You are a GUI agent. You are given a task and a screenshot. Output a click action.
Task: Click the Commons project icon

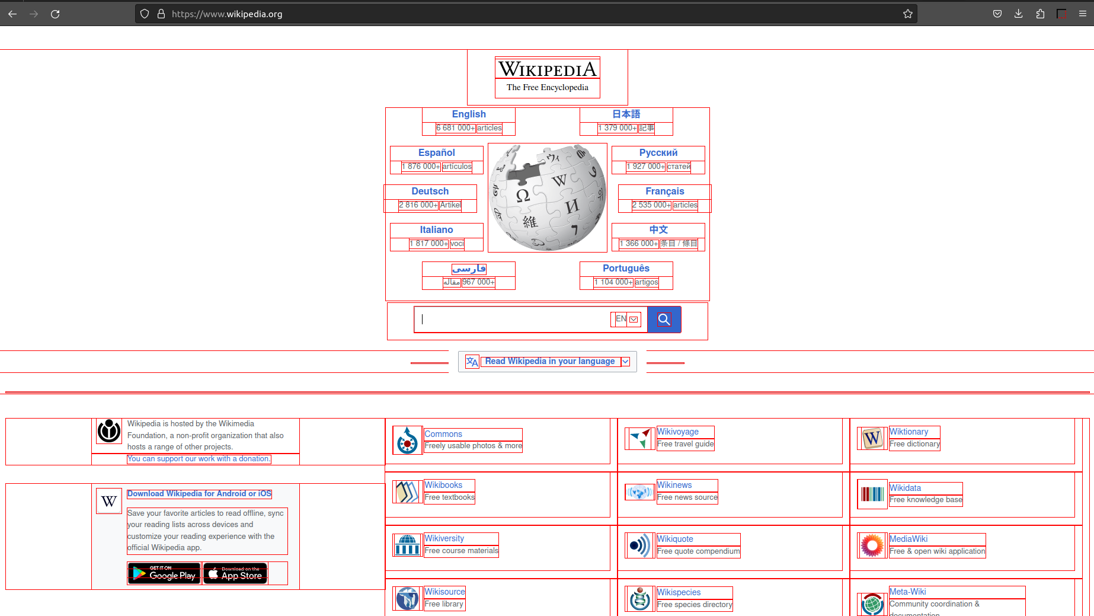click(408, 441)
